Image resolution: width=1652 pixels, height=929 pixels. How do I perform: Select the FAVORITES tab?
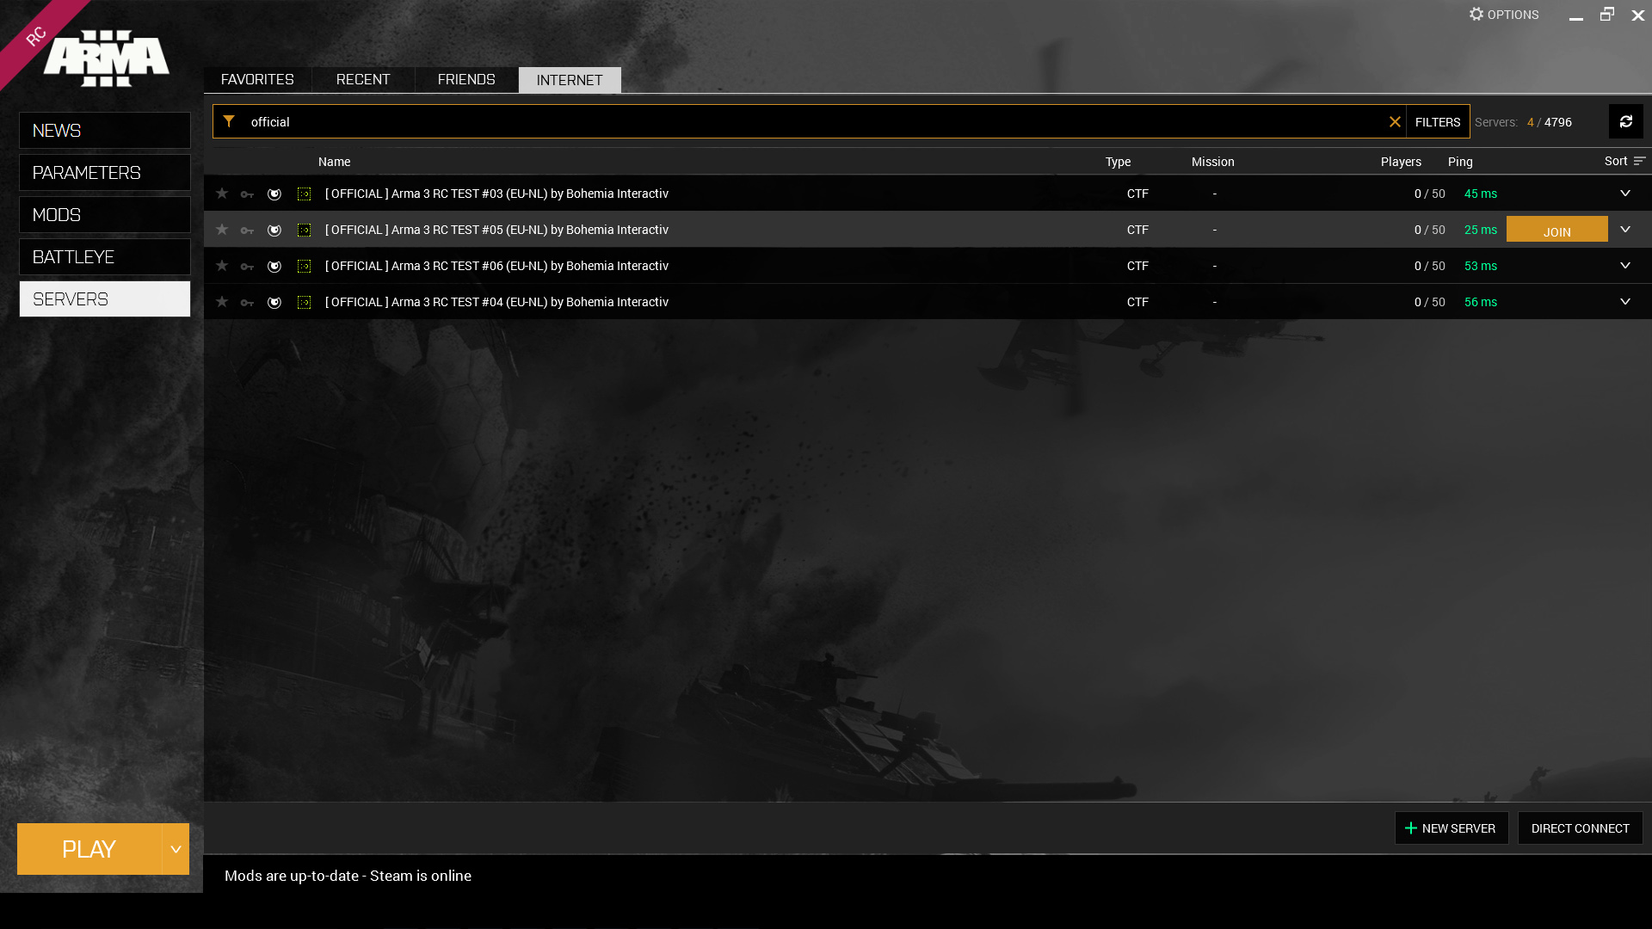tap(257, 79)
